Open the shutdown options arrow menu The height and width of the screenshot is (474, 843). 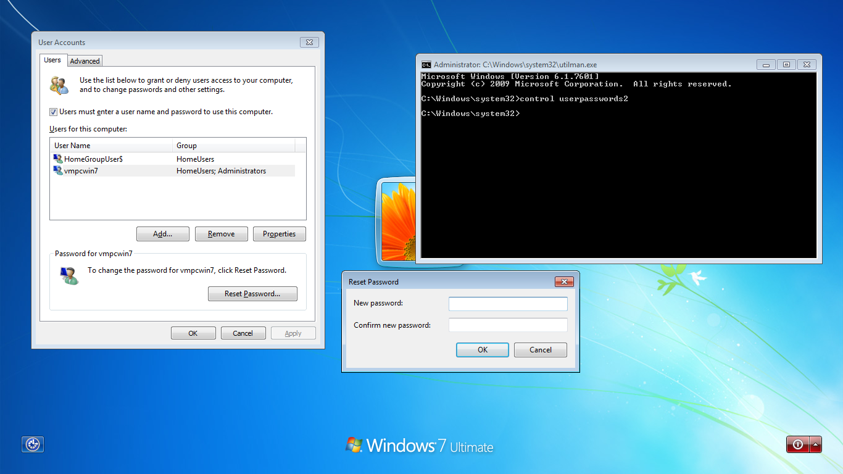[x=816, y=444]
